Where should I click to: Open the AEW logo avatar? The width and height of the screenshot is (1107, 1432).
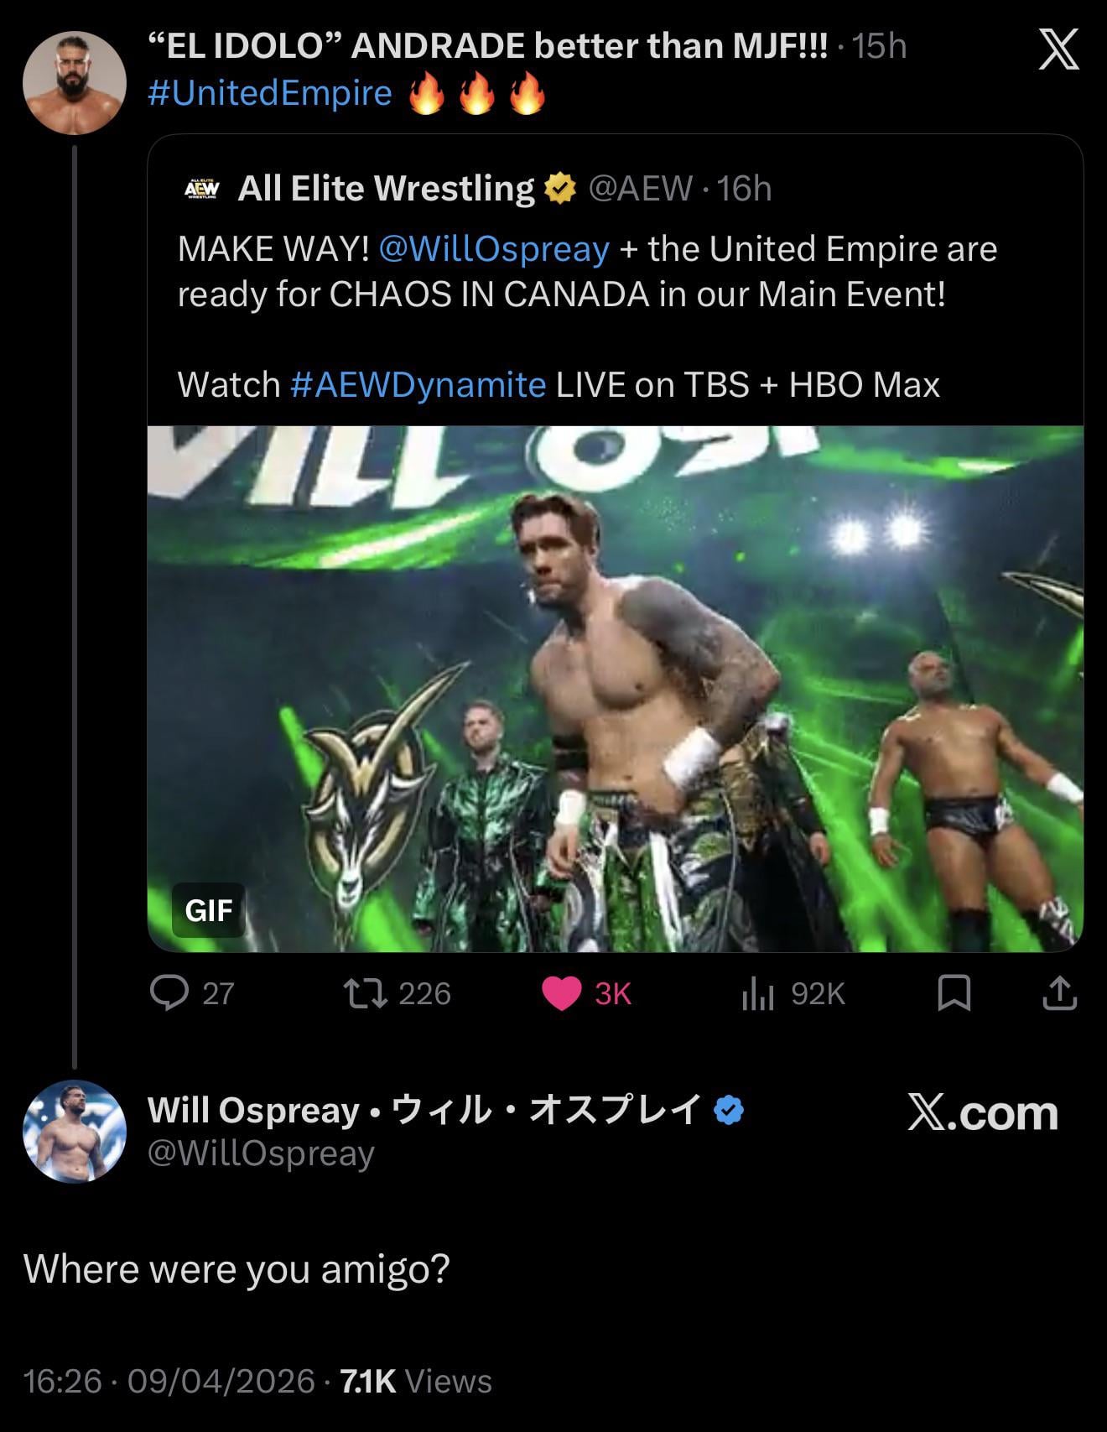(x=201, y=189)
